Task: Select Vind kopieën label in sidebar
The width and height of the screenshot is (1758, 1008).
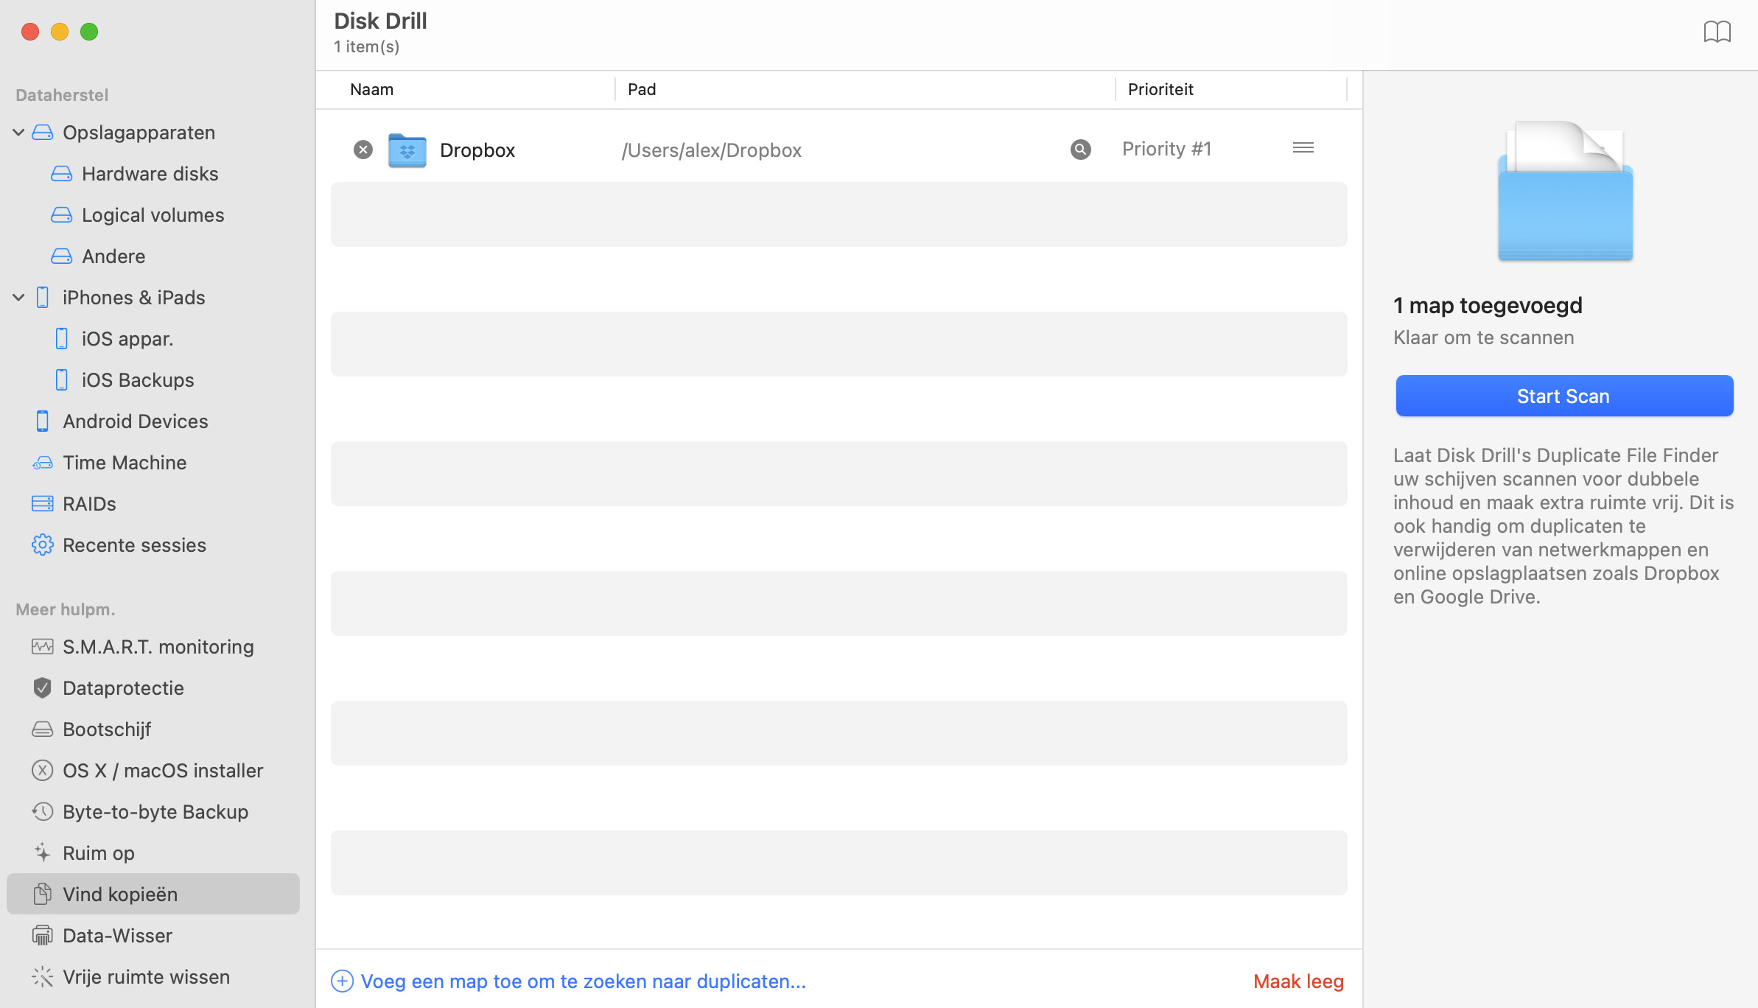Action: point(120,895)
